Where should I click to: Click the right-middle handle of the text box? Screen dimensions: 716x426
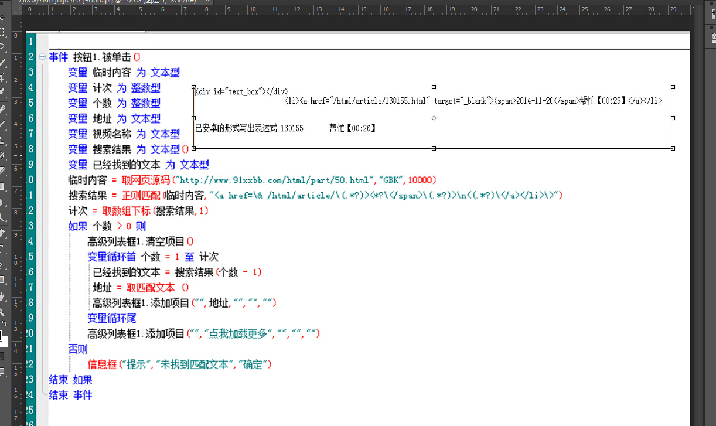pos(673,118)
